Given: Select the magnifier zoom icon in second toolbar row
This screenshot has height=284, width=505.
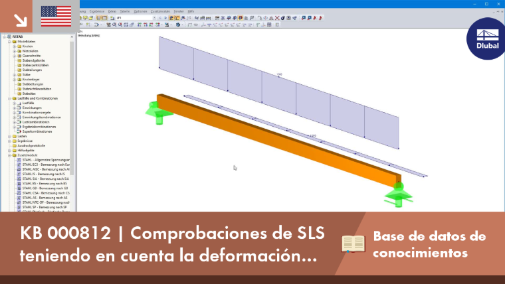Looking at the screenshot, I should [114, 25].
